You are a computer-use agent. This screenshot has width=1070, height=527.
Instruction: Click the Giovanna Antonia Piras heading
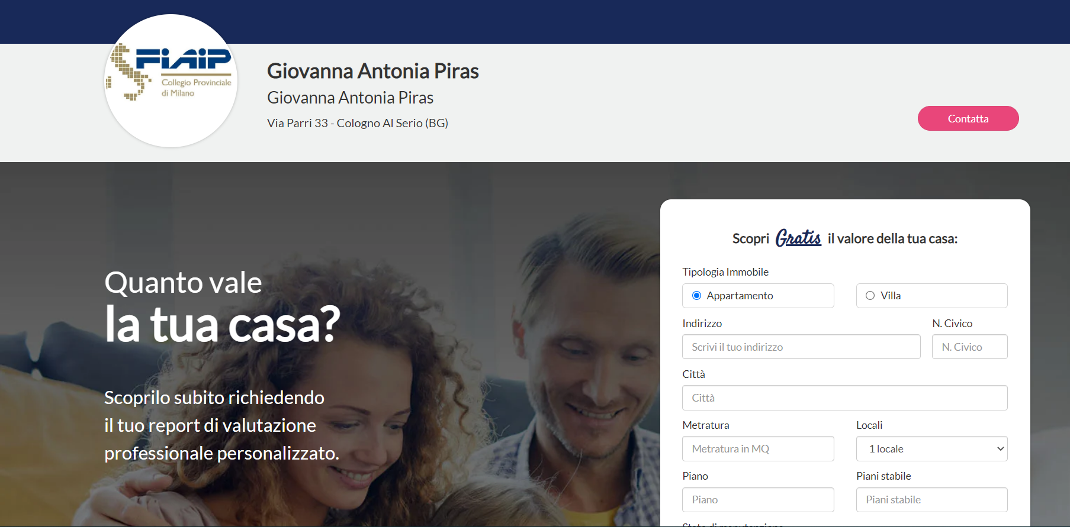pyautogui.click(x=372, y=71)
